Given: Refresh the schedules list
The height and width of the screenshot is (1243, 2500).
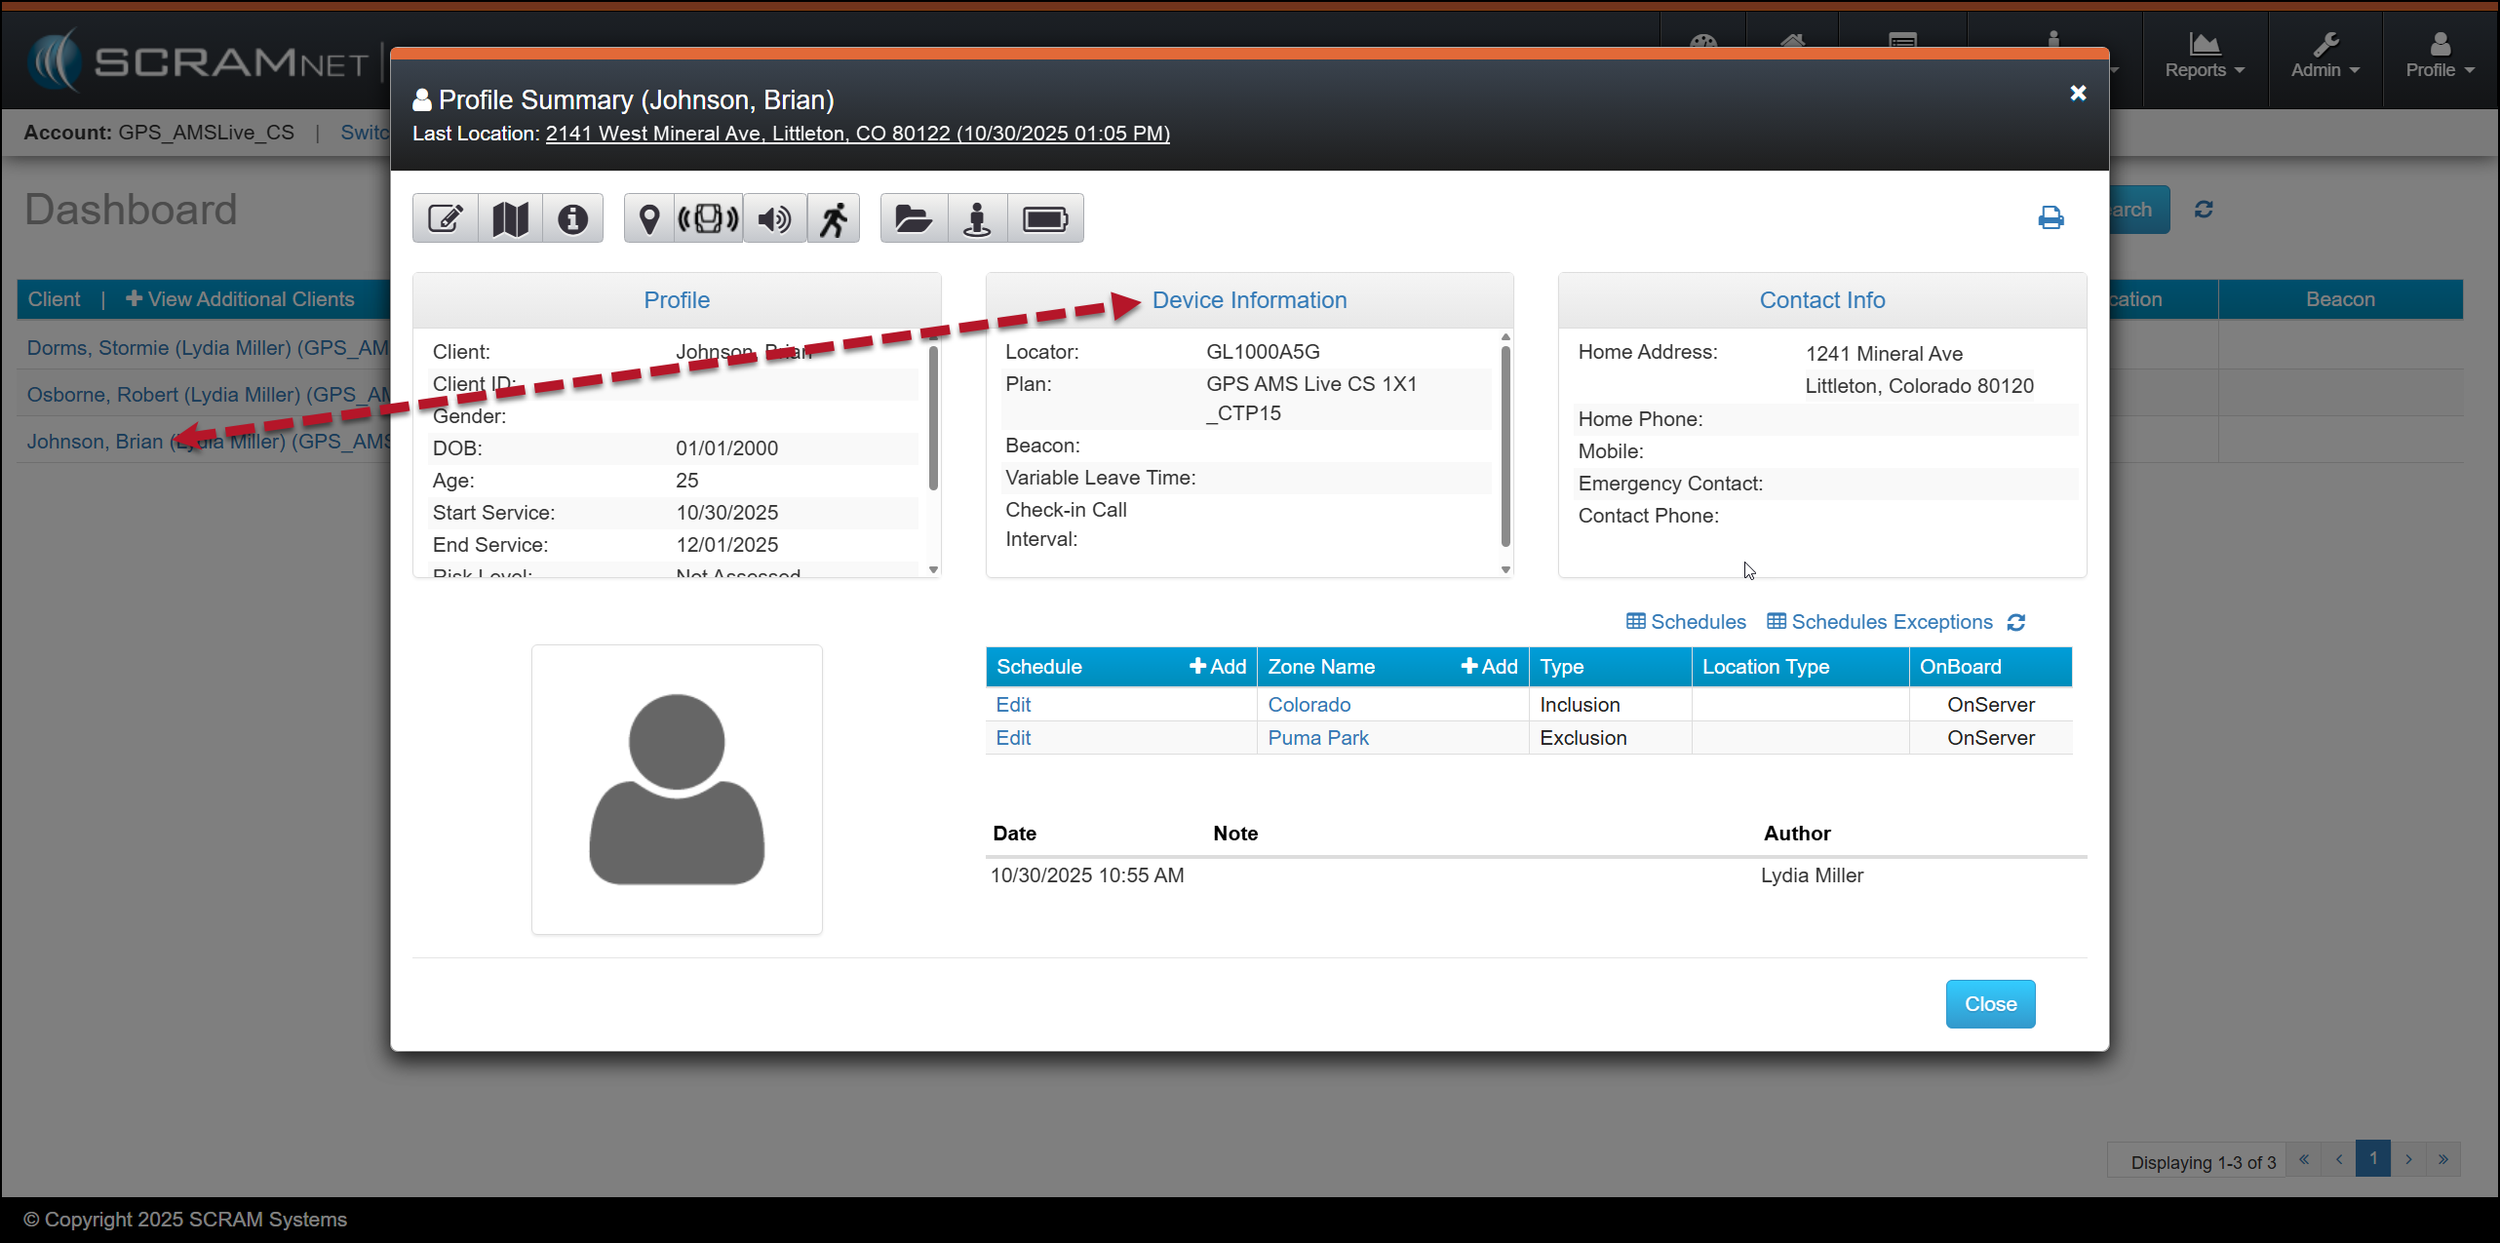Looking at the screenshot, I should (2016, 622).
